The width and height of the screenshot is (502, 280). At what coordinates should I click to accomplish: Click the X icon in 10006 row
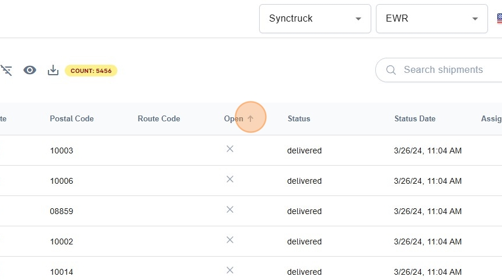(x=230, y=179)
